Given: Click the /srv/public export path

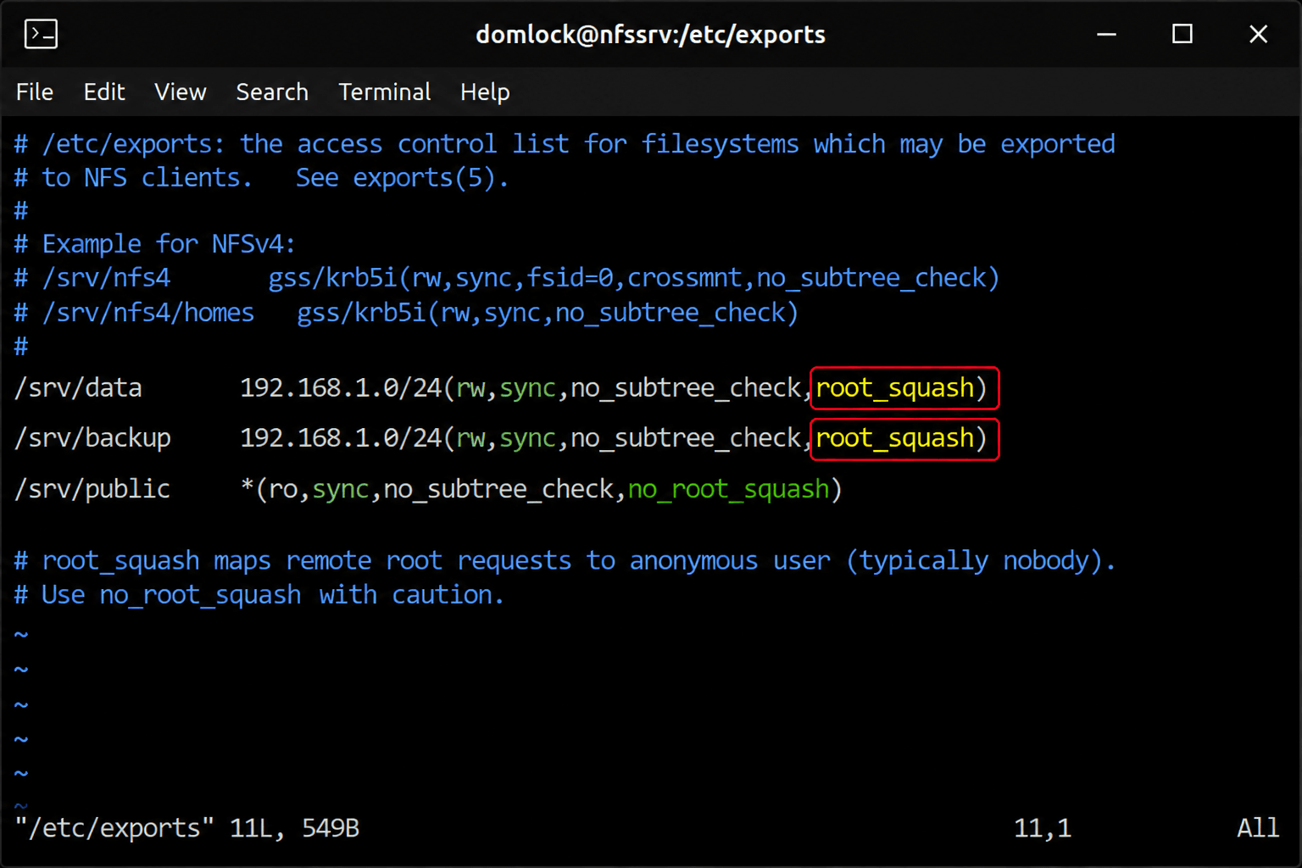Looking at the screenshot, I should 92,489.
